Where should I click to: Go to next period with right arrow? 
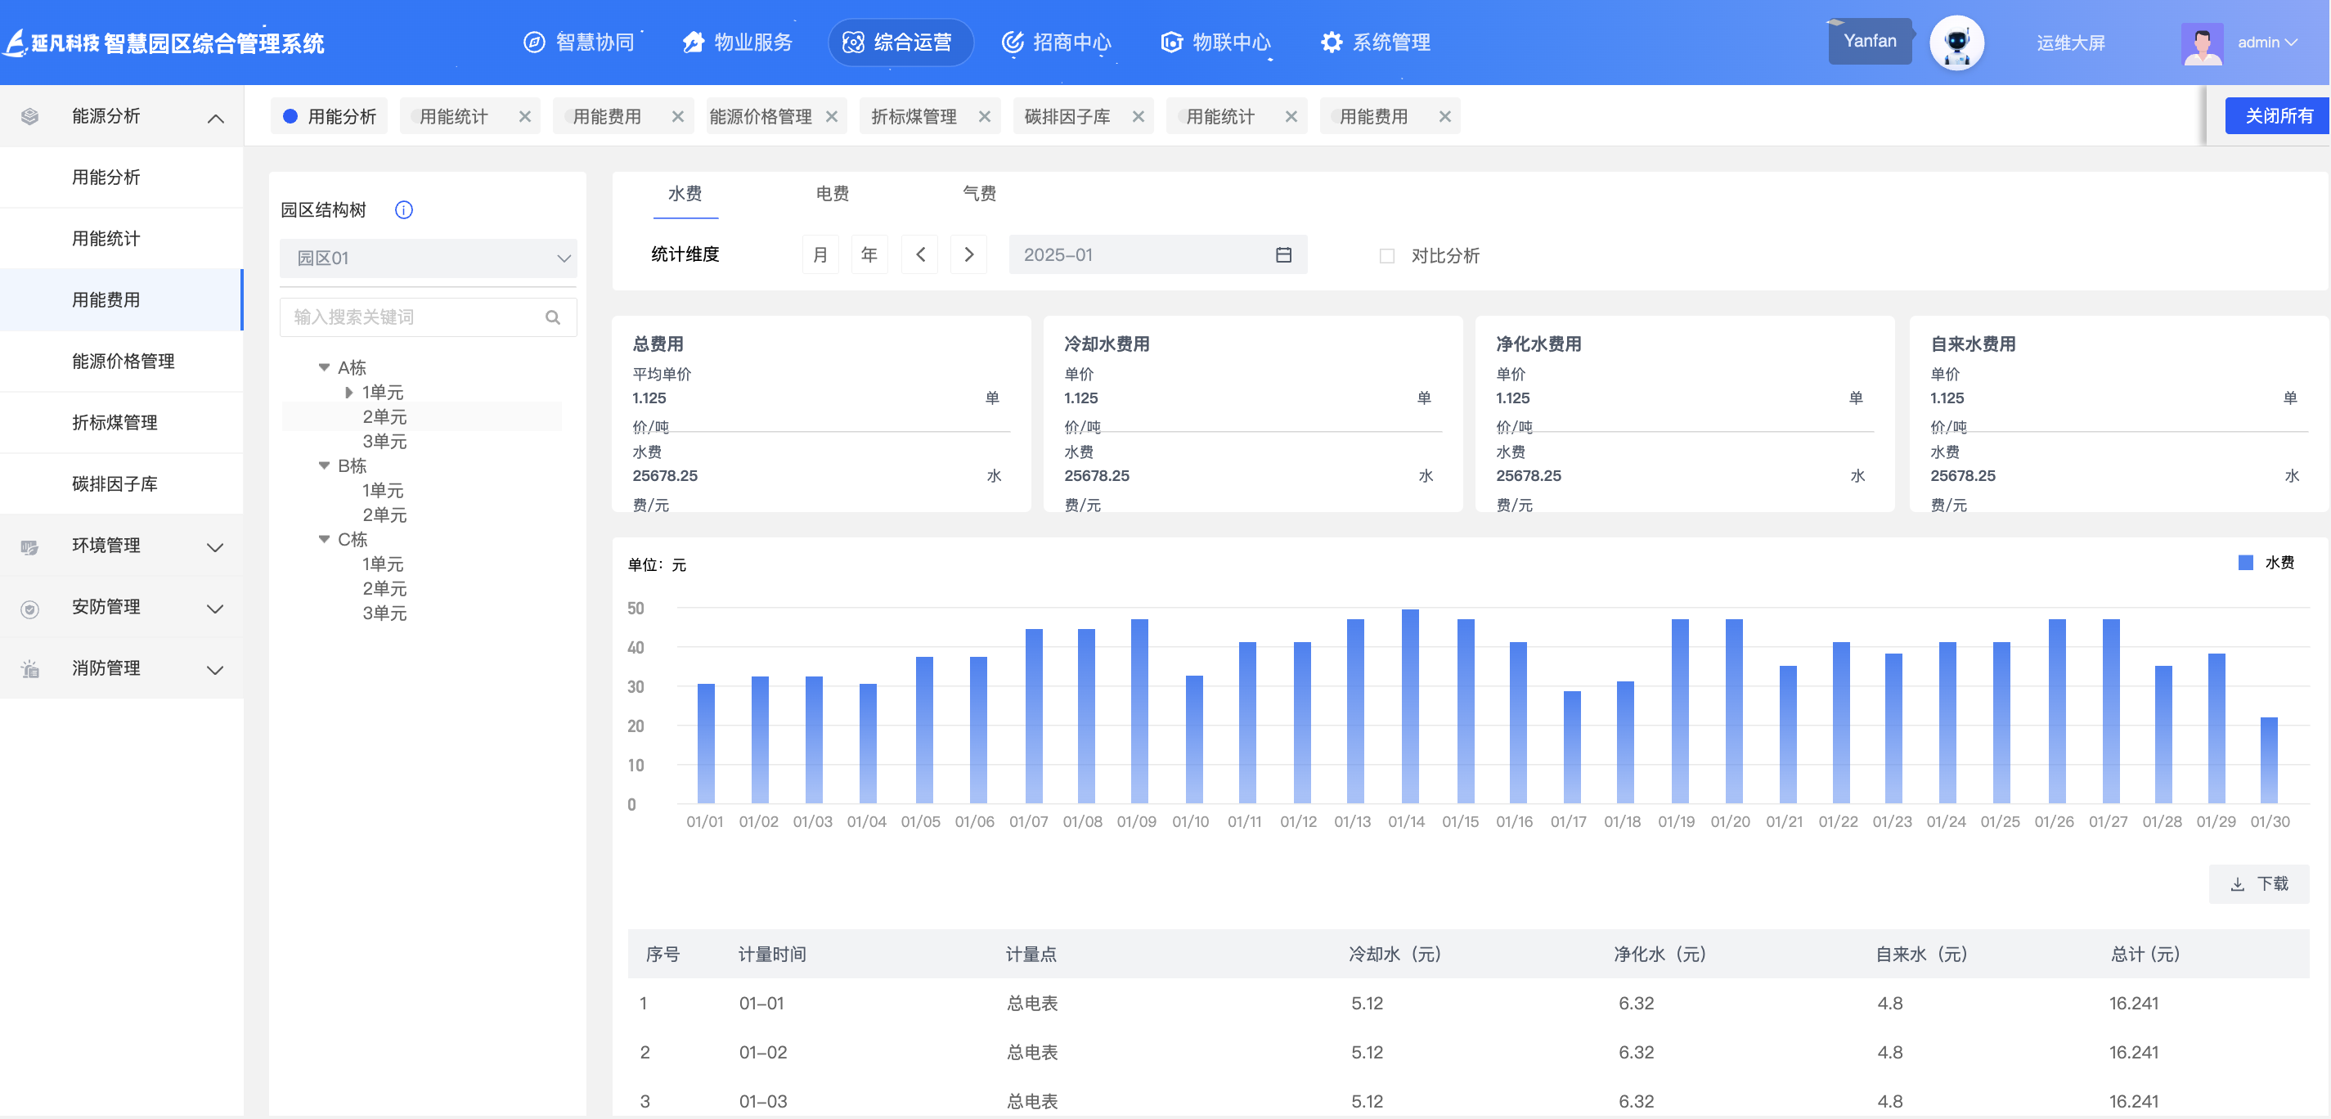968,255
